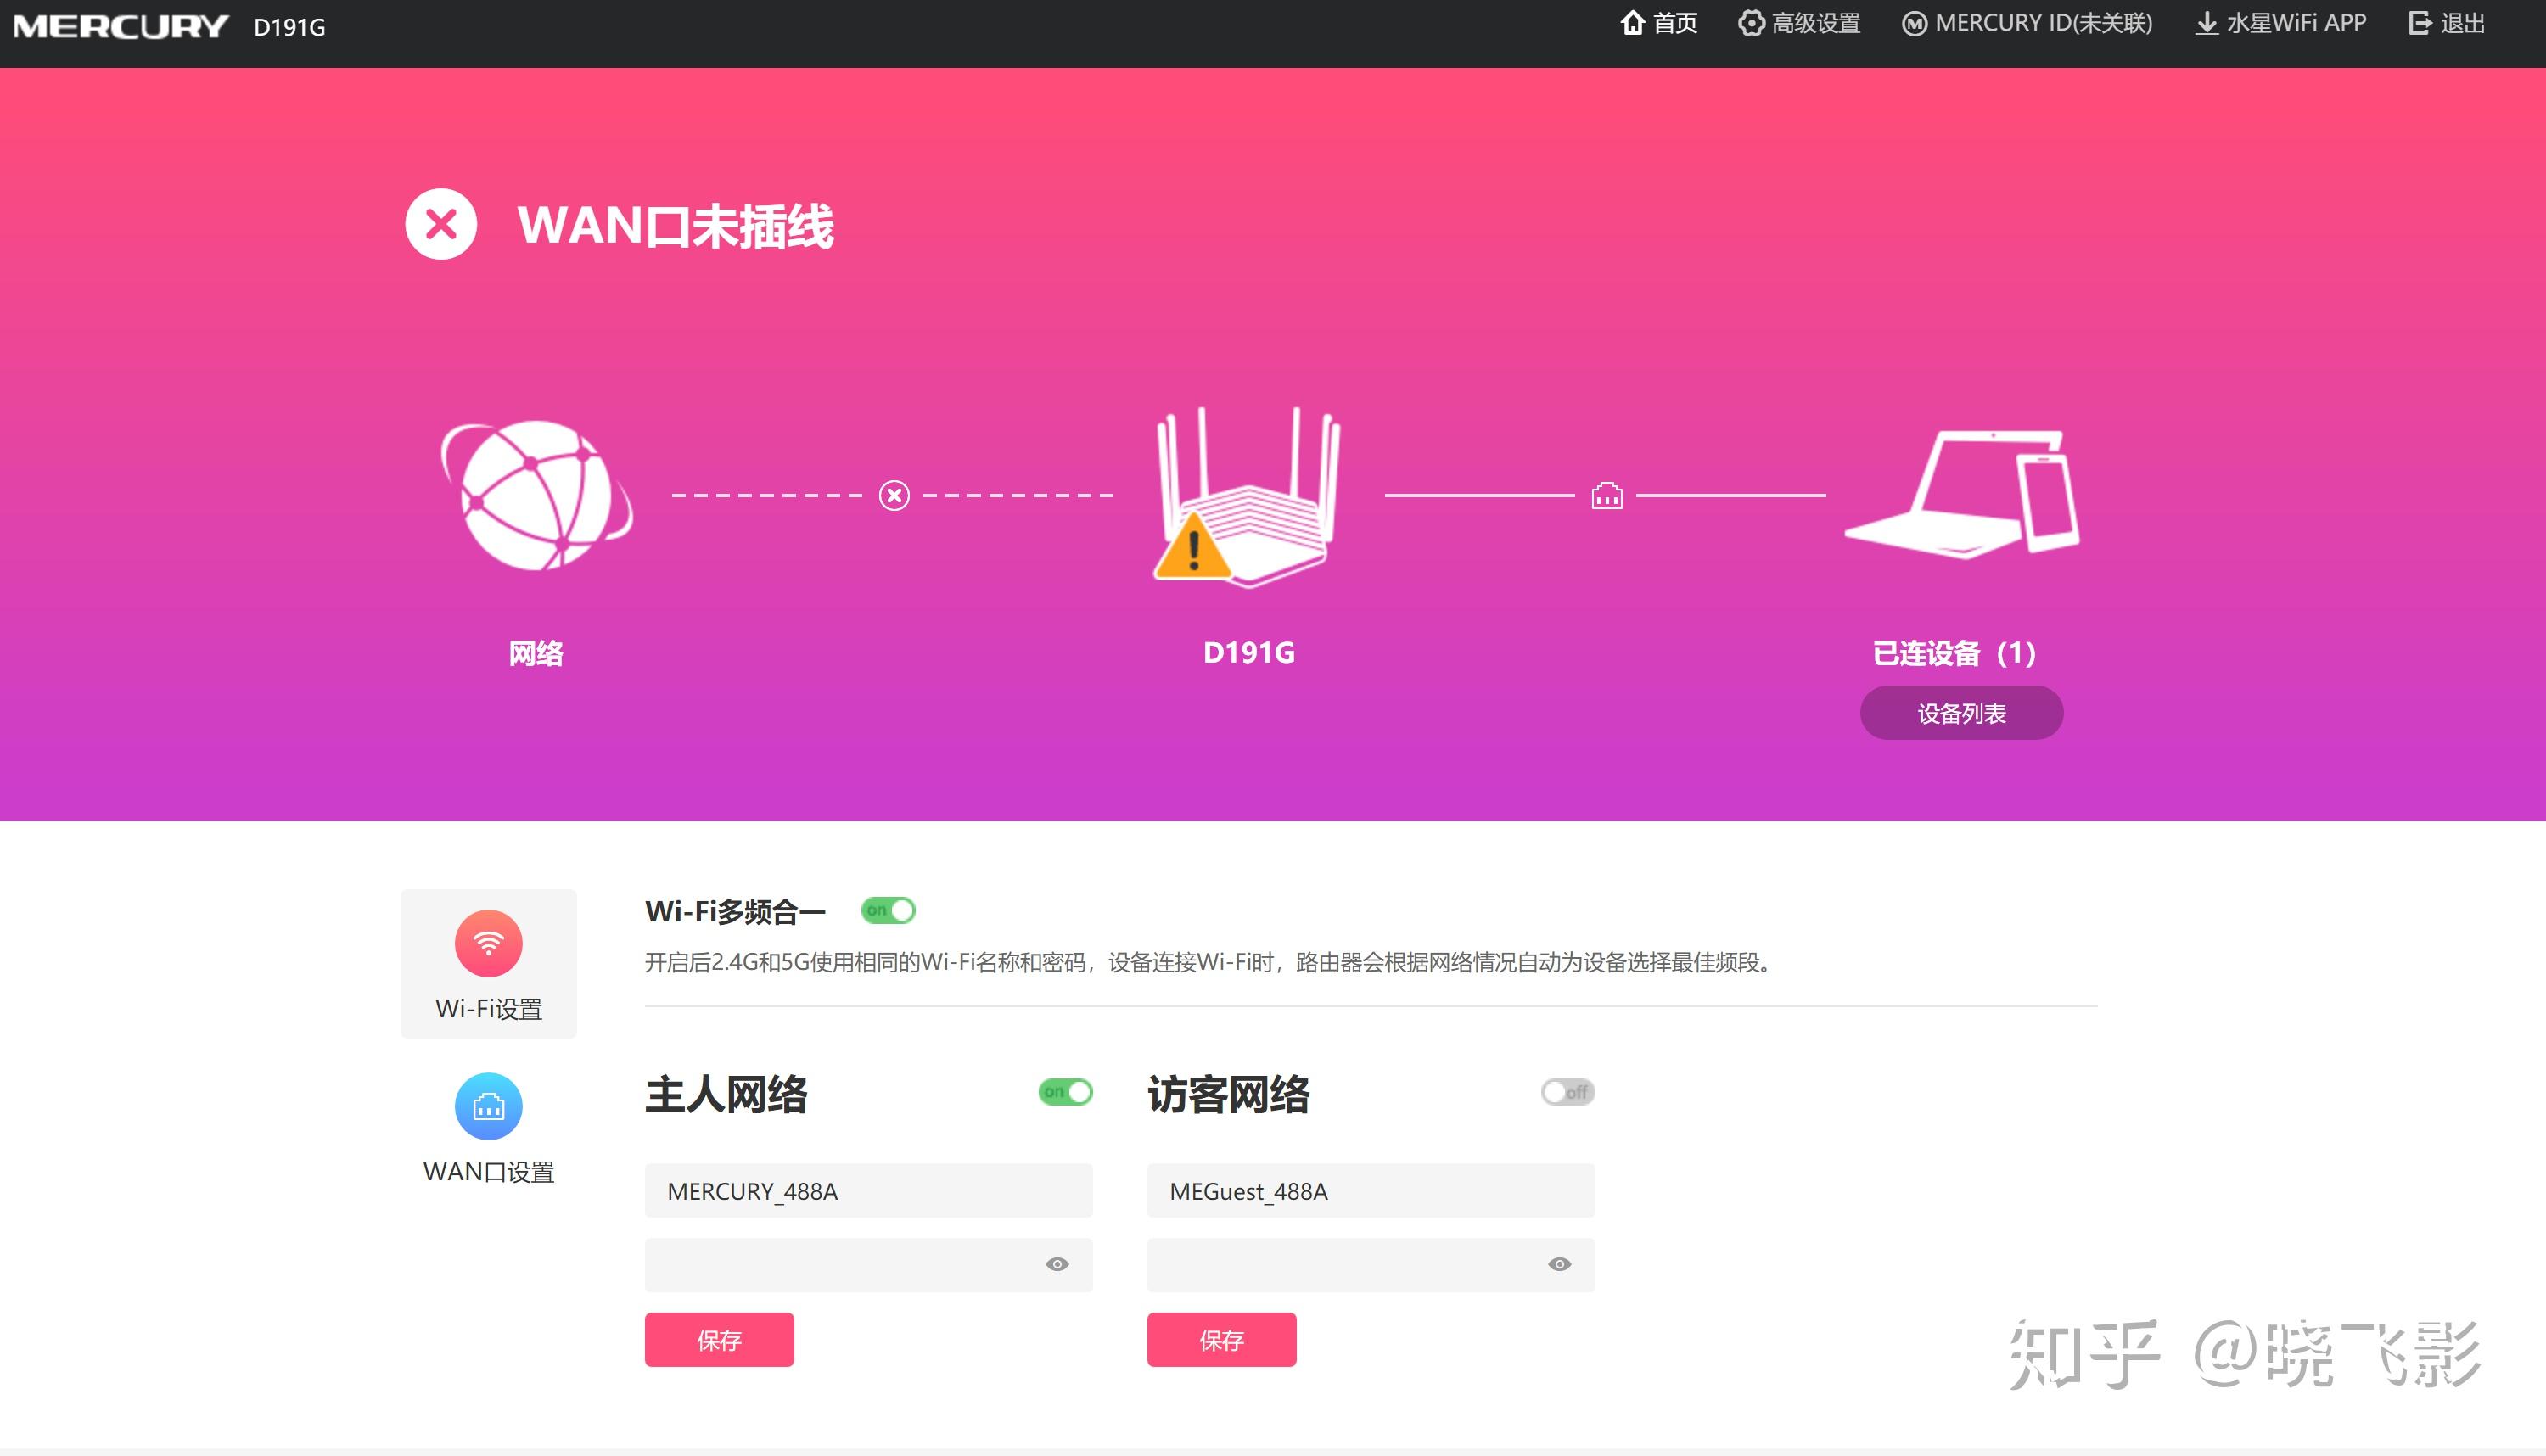Click the 访客网络 heading
The image size is (2546, 1456).
(1228, 1094)
